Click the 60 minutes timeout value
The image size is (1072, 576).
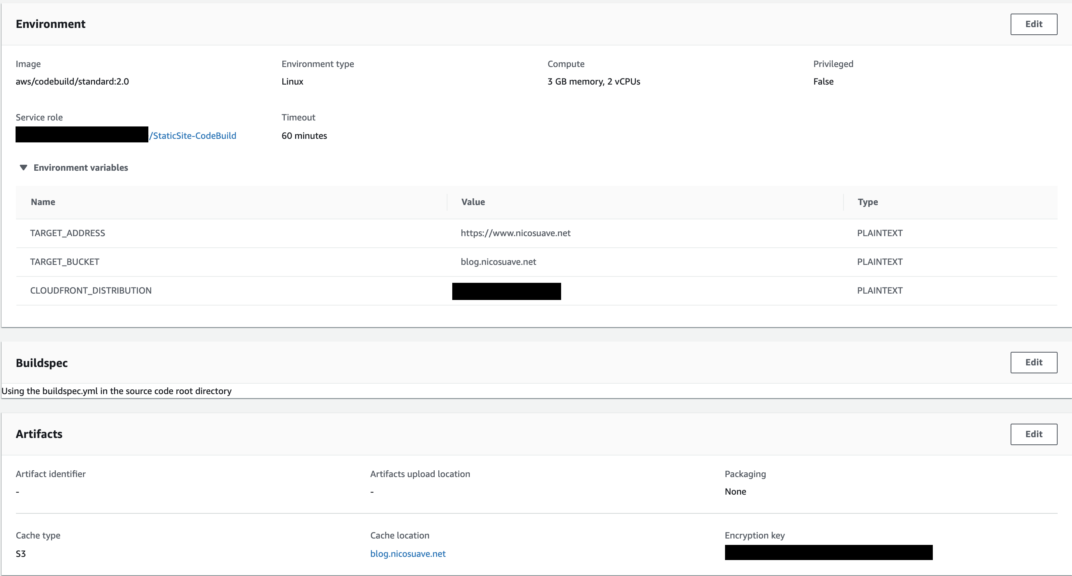pyautogui.click(x=304, y=136)
